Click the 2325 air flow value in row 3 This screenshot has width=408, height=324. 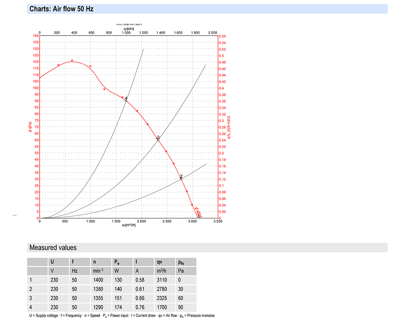[x=162, y=298]
